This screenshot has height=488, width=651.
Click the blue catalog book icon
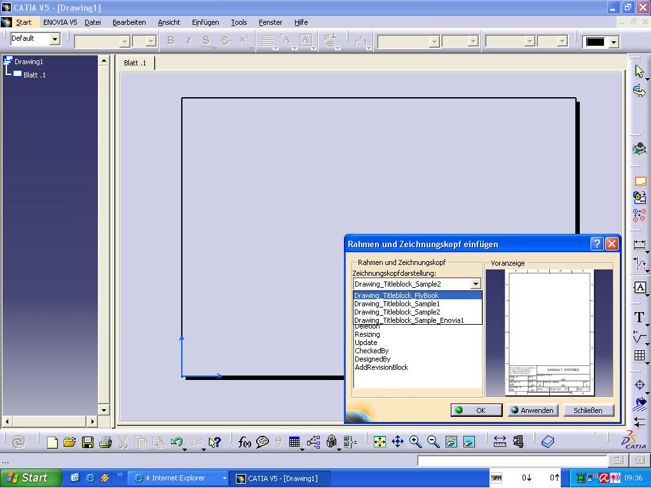[548, 442]
